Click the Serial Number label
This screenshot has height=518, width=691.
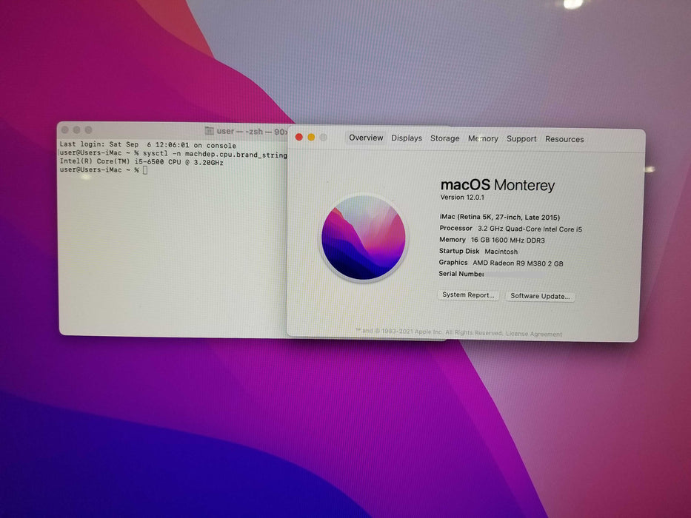click(x=461, y=274)
